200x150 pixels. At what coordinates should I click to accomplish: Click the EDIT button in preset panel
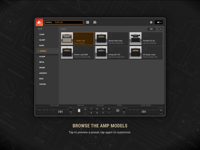[x=151, y=29]
